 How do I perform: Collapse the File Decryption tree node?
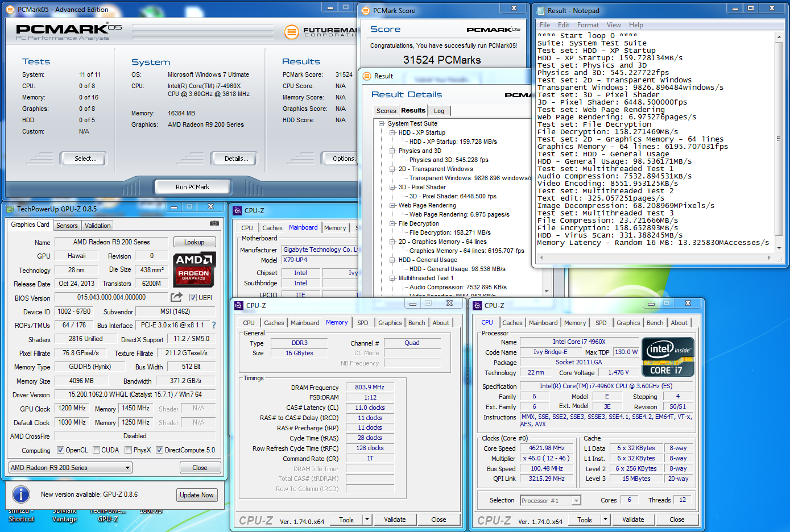tap(392, 223)
